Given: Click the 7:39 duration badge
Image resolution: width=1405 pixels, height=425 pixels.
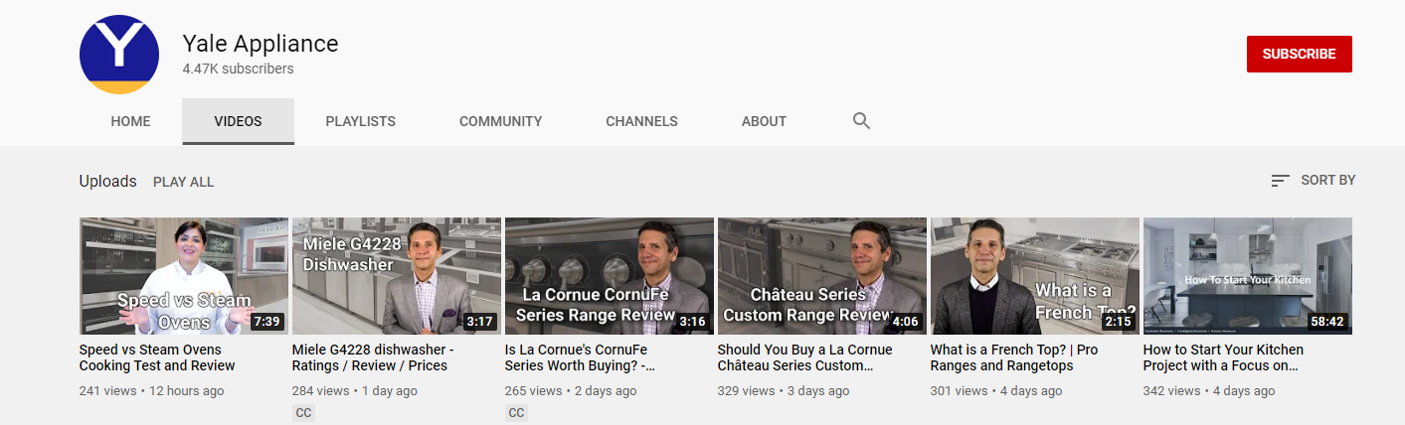Looking at the screenshot, I should pyautogui.click(x=266, y=322).
